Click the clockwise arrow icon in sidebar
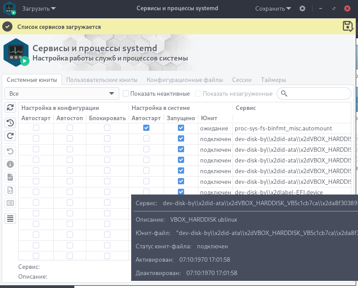 (x=10, y=136)
